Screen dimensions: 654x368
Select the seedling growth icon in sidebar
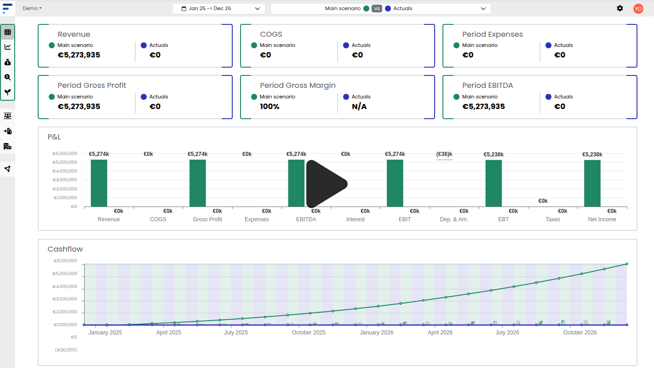[7, 92]
